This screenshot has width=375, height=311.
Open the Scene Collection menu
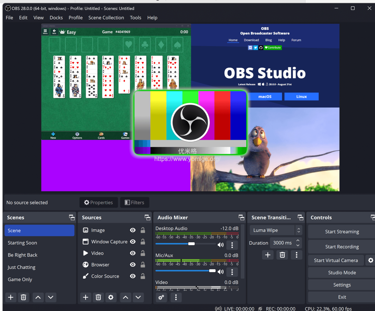(106, 17)
